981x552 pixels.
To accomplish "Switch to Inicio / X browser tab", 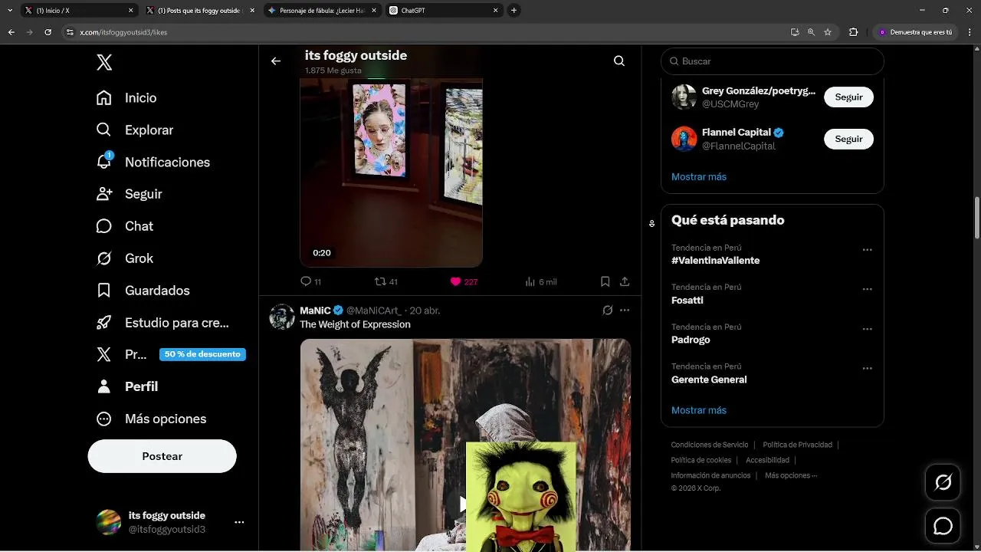I will coord(80,11).
